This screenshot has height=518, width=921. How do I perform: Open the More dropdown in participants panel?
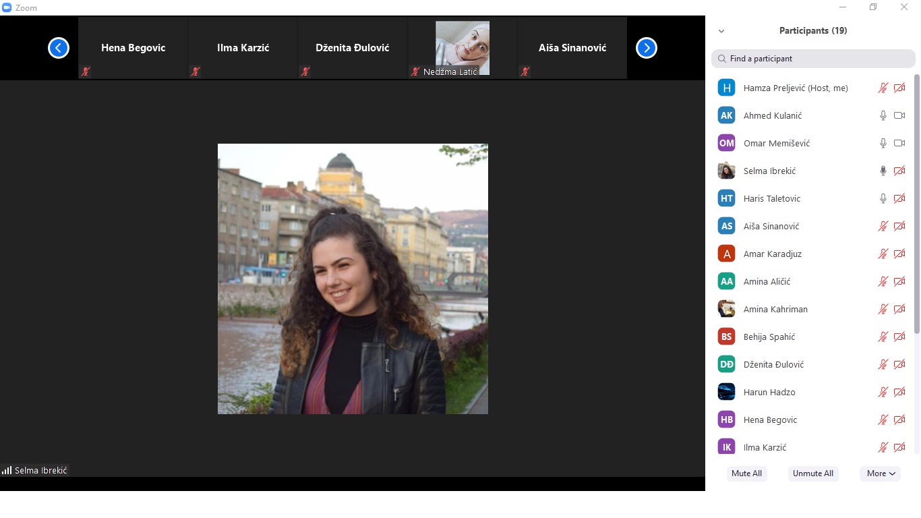pos(881,473)
